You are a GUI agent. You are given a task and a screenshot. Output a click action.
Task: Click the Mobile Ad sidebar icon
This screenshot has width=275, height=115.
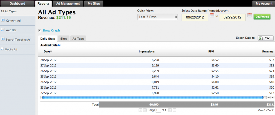[x=2, y=49]
